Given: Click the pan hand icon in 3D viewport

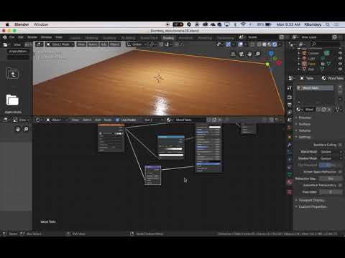Looking at the screenshot, I should (249, 54).
